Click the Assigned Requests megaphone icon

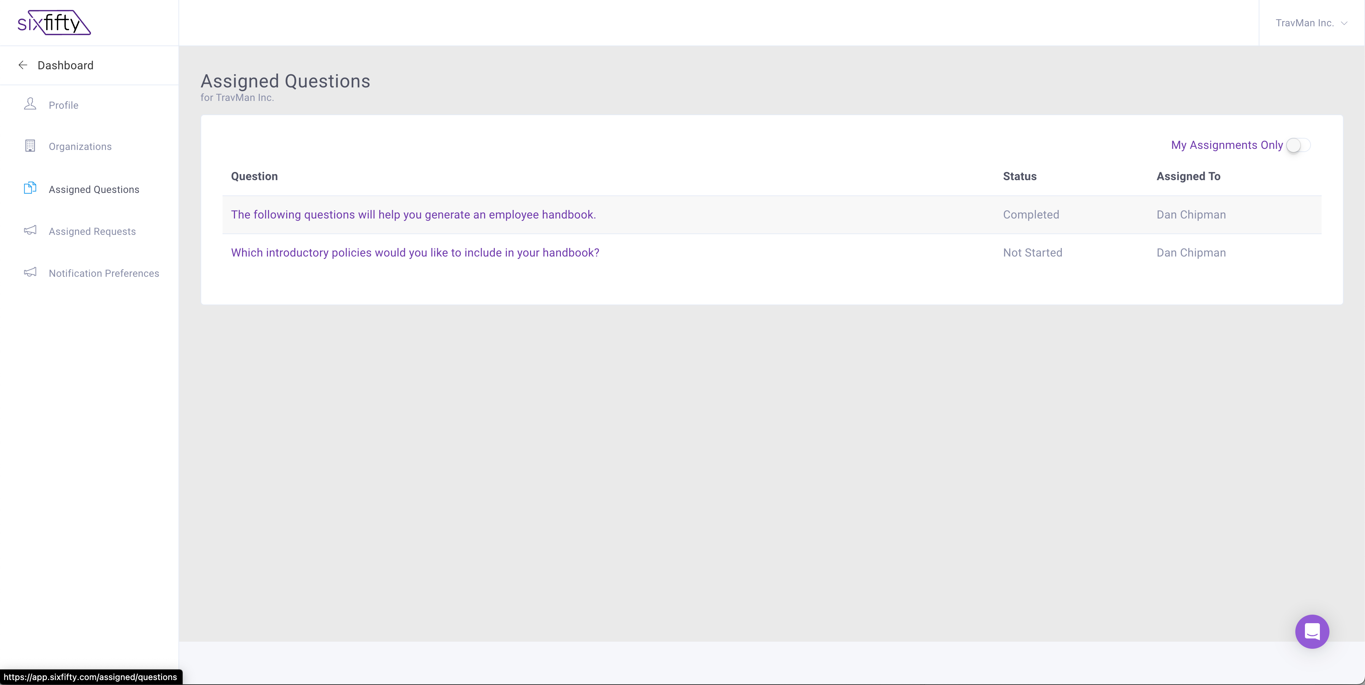pyautogui.click(x=30, y=231)
